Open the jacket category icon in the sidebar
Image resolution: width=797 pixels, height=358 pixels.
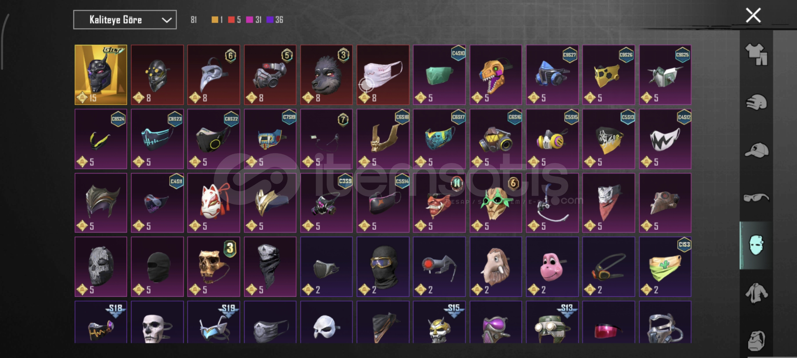point(756,293)
